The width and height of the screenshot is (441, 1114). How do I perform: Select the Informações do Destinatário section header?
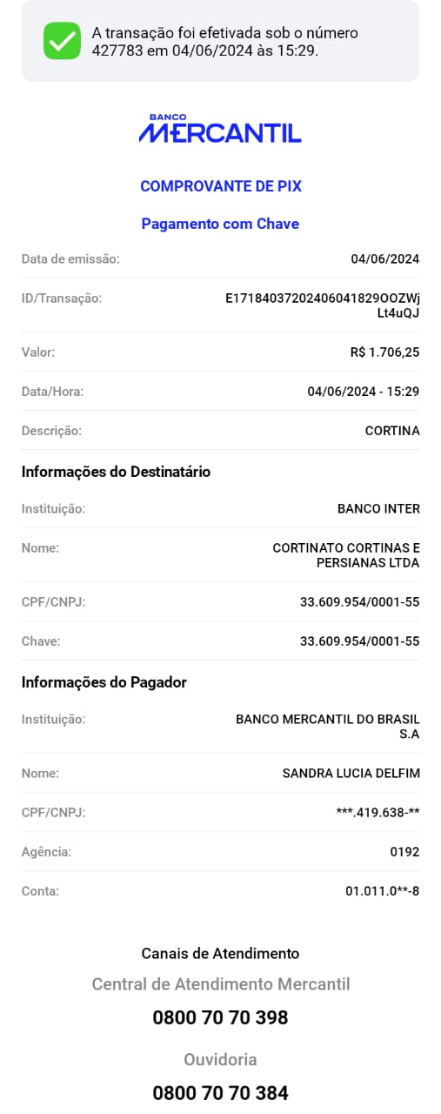point(116,472)
